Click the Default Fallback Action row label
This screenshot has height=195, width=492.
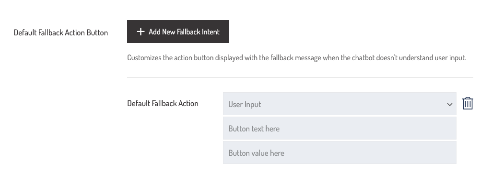(163, 103)
